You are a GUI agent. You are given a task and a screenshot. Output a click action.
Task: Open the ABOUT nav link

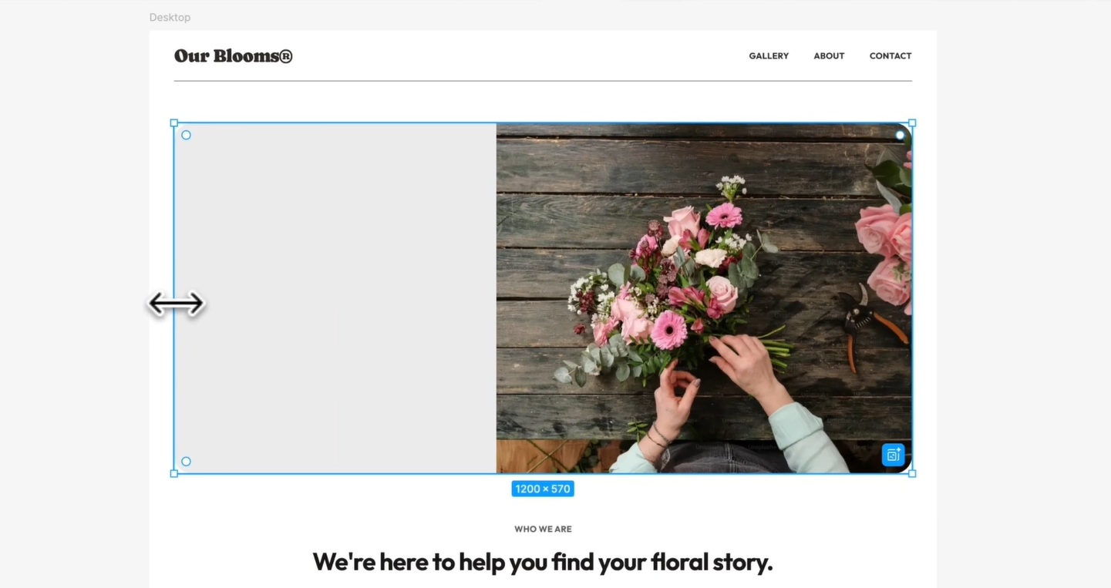point(829,55)
